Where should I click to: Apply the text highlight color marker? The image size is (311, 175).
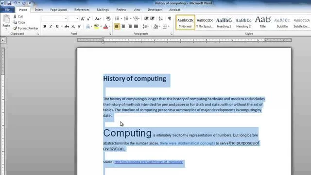[x=96, y=26]
